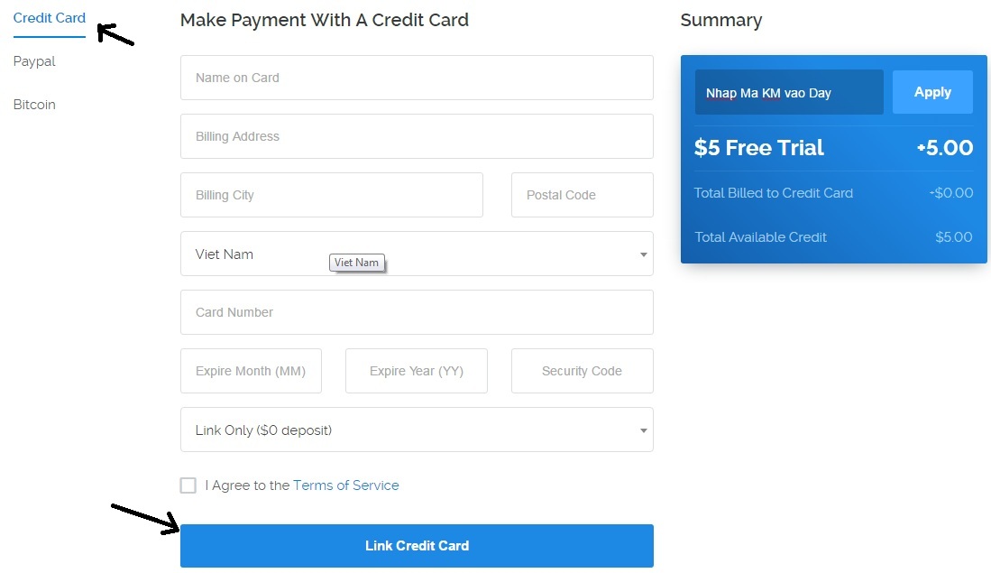Image resolution: width=991 pixels, height=573 pixels.
Task: Focus the Name on Card field
Action: click(416, 78)
